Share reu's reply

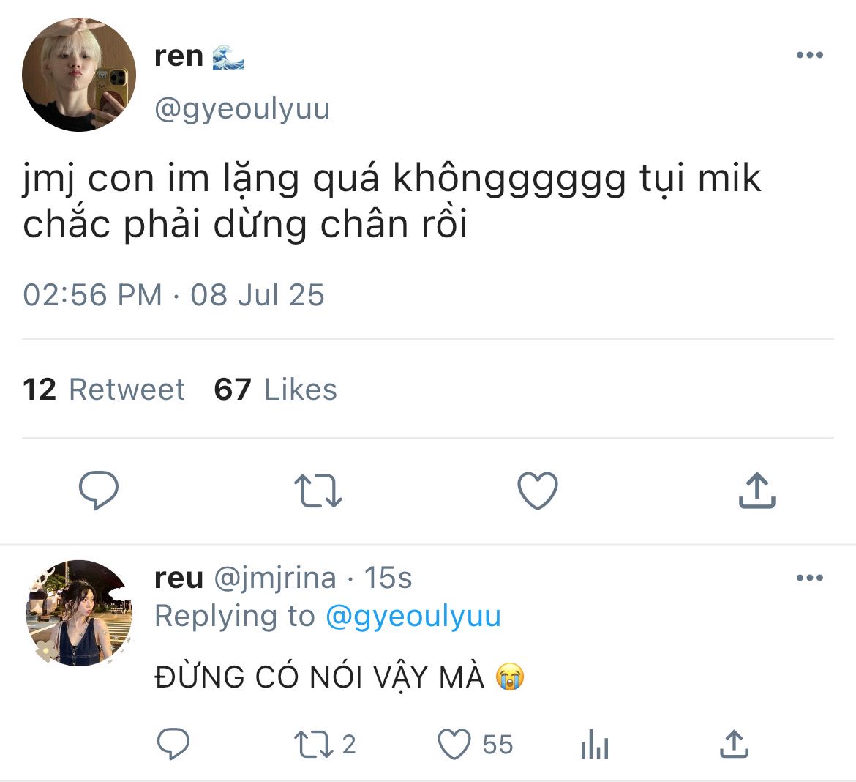pos(733,745)
